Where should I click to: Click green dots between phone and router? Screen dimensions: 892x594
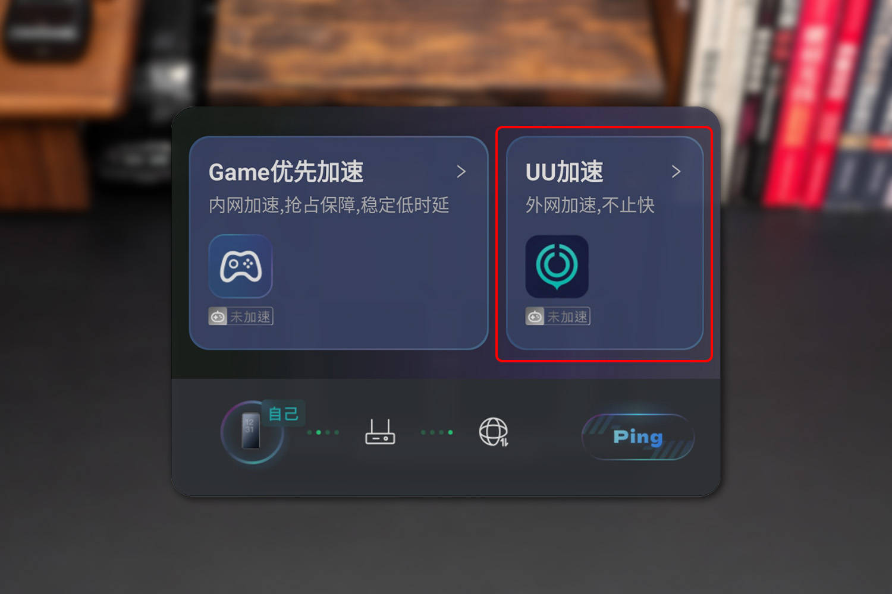click(x=323, y=432)
